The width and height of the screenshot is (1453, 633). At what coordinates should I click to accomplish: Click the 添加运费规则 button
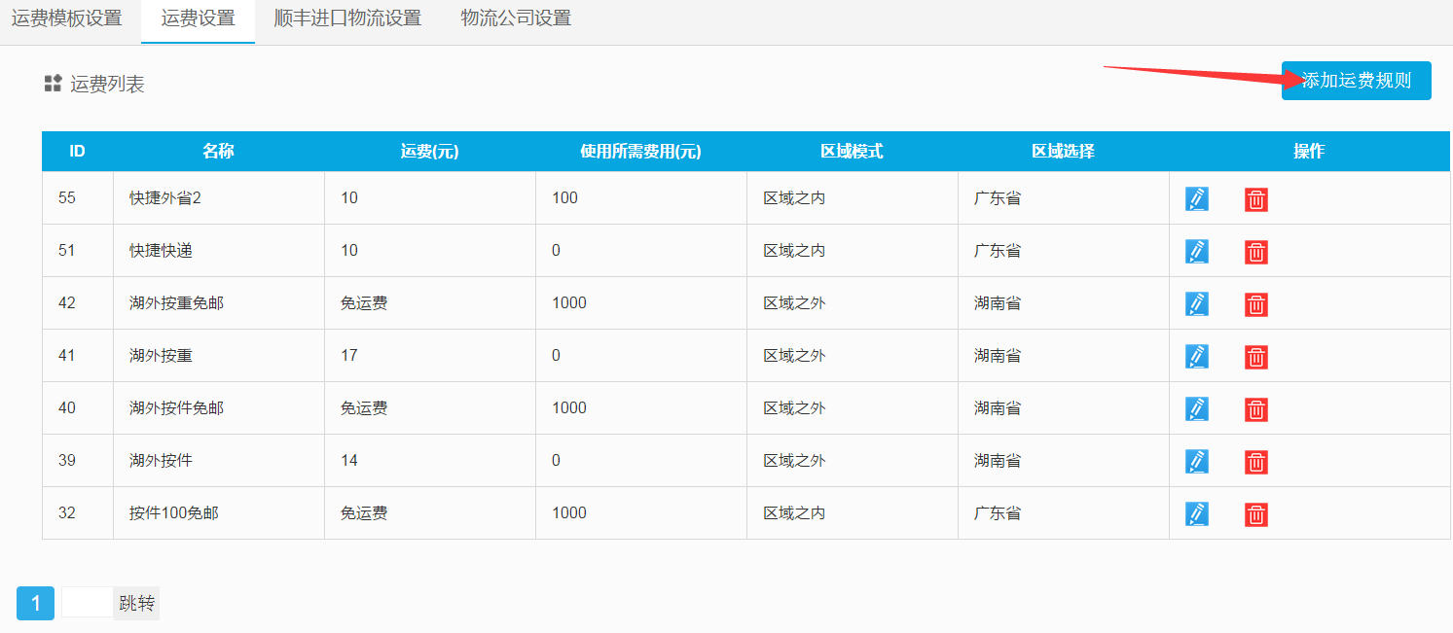(1356, 81)
